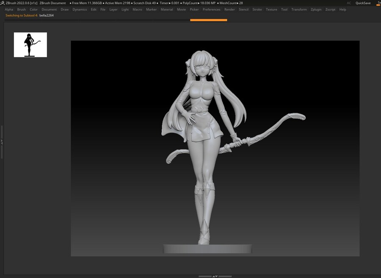Open the Dynamics menu
The image size is (381, 278).
click(80, 9)
